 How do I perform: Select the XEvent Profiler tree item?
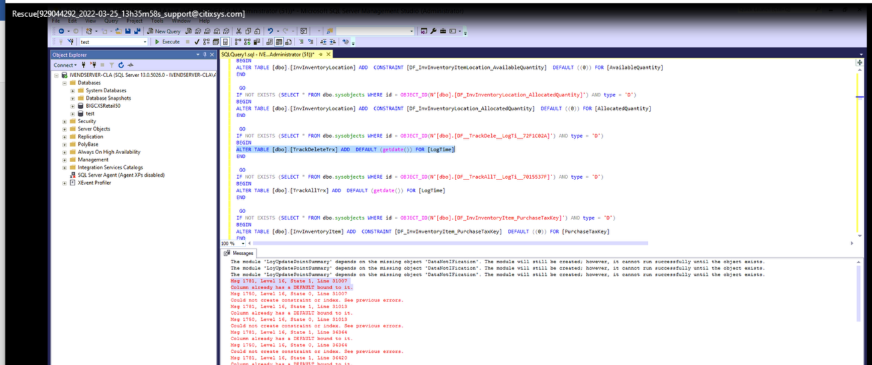coord(94,183)
